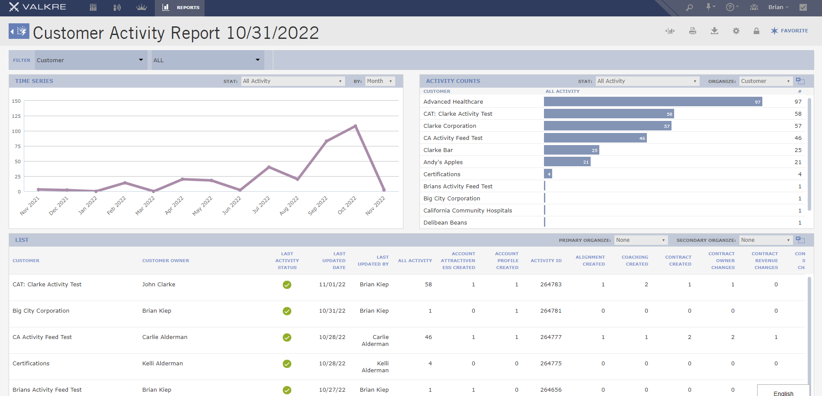Lock the report using the padlock icon
This screenshot has height=396, width=822.
pyautogui.click(x=756, y=31)
